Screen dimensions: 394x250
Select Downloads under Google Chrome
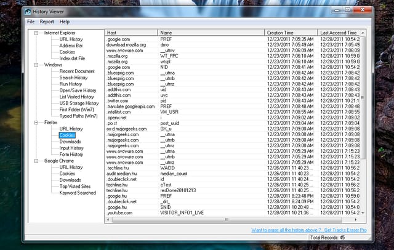pyautogui.click(x=70, y=180)
